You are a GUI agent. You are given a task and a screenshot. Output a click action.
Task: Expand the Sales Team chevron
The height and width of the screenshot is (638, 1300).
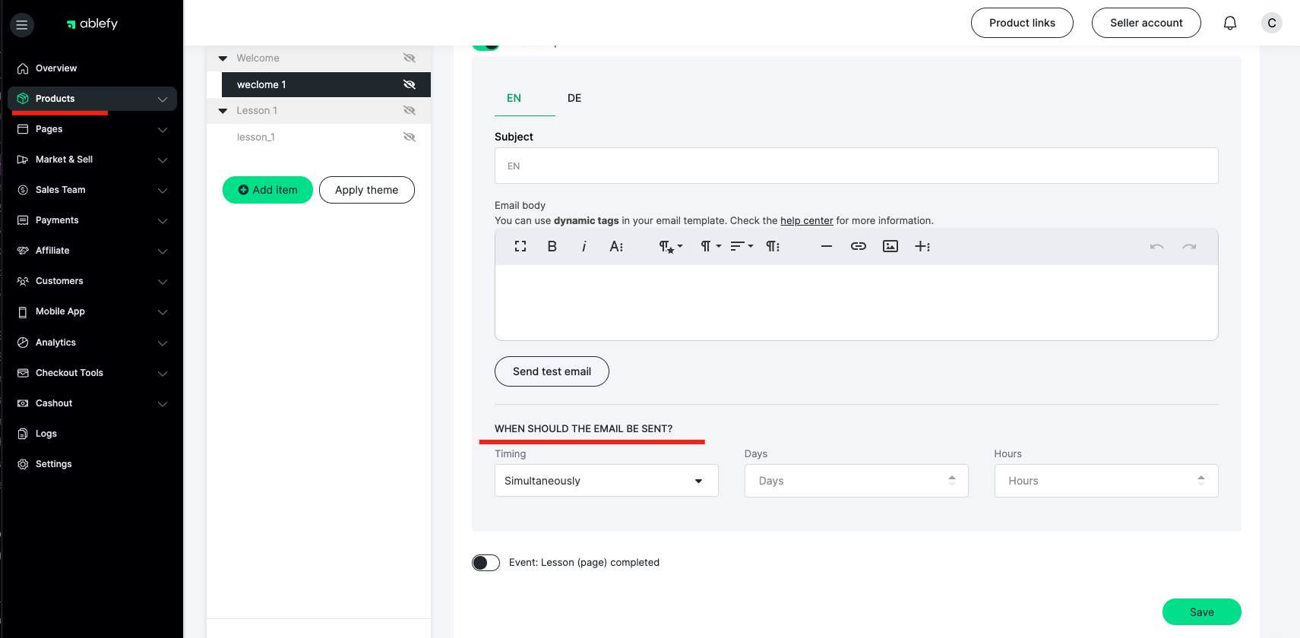[163, 191]
